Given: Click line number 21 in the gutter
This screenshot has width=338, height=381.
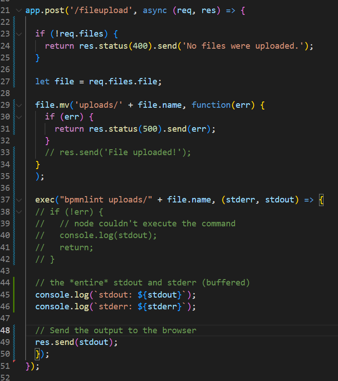Looking at the screenshot, I should click(x=5, y=10).
